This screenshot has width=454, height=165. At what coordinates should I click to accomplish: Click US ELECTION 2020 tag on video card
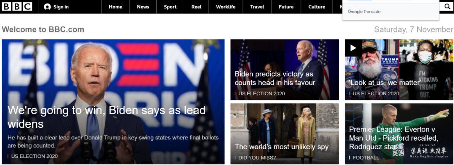(375, 94)
